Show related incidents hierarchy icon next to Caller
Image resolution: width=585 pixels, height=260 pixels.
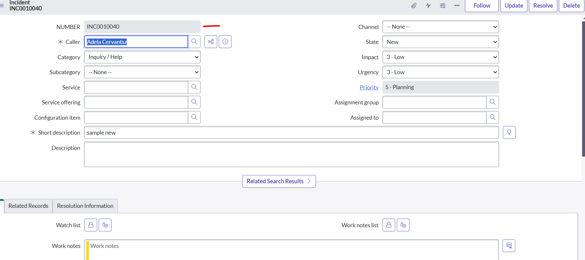coord(211,42)
